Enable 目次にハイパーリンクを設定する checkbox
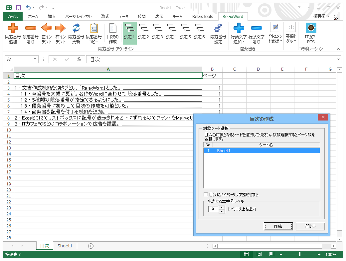This screenshot has width=346, height=261. tap(206, 194)
